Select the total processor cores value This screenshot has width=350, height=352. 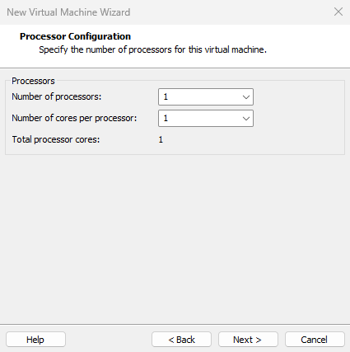(x=161, y=139)
